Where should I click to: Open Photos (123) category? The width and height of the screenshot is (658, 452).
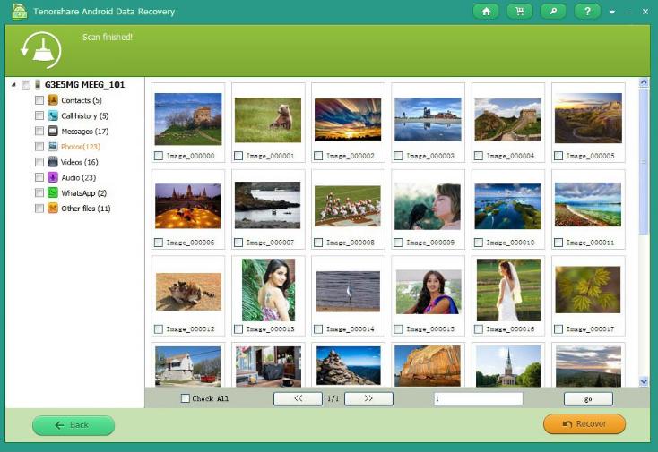pyautogui.click(x=80, y=147)
